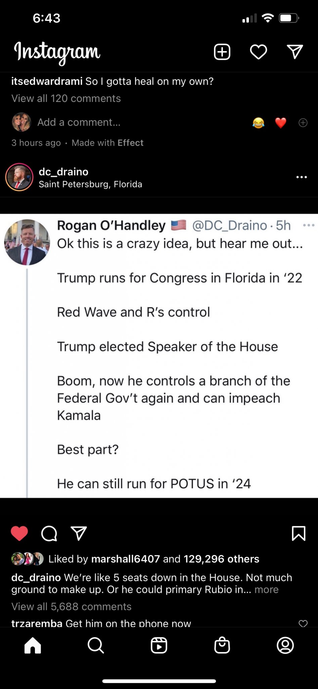Open three-dot options for dc_draino post
This screenshot has width=318, height=689.
(302, 177)
